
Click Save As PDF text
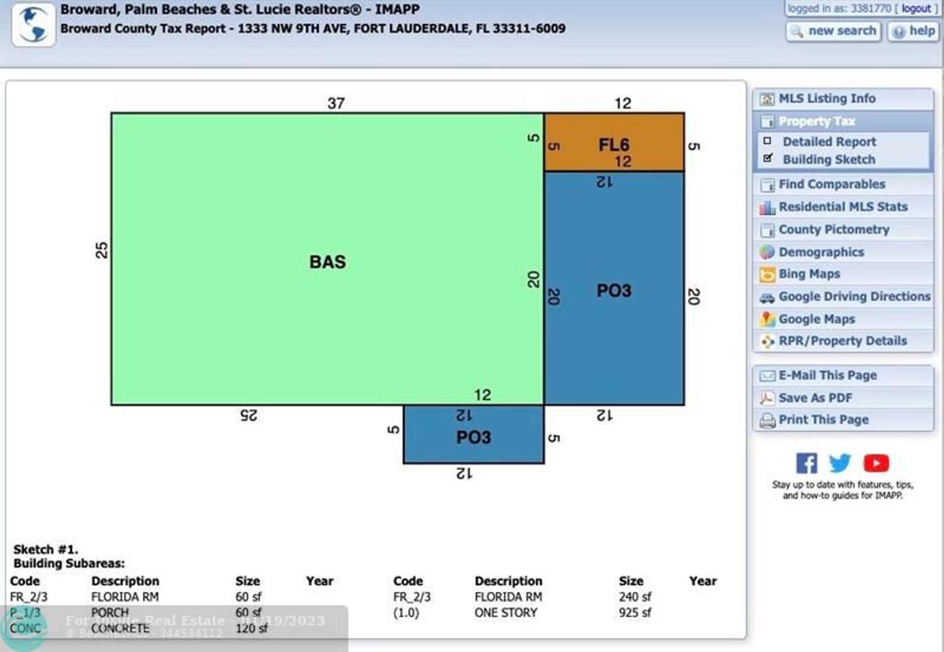click(x=815, y=398)
